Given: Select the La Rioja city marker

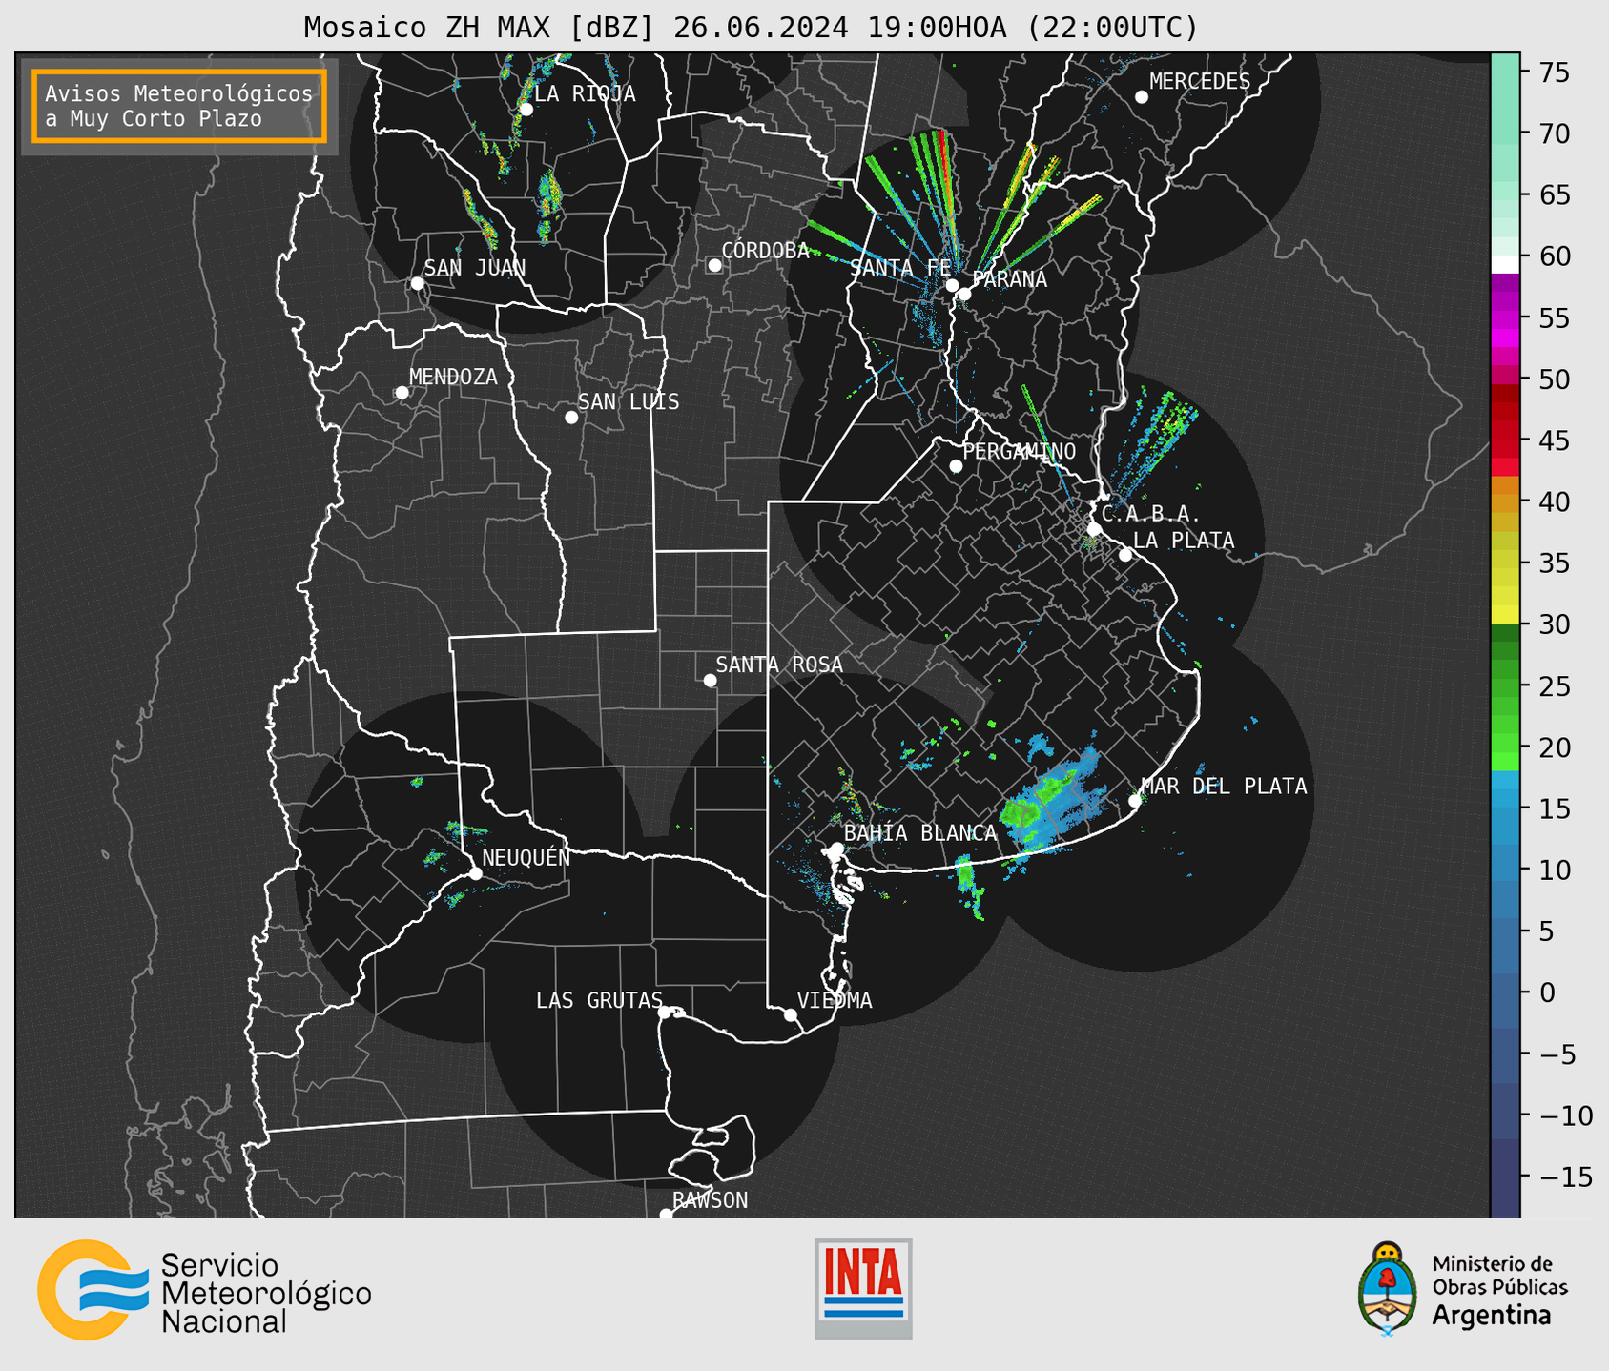Looking at the screenshot, I should point(526,110).
